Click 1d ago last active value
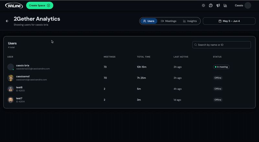Image resolution: width=259 pixels, height=142 pixels. (177, 100)
